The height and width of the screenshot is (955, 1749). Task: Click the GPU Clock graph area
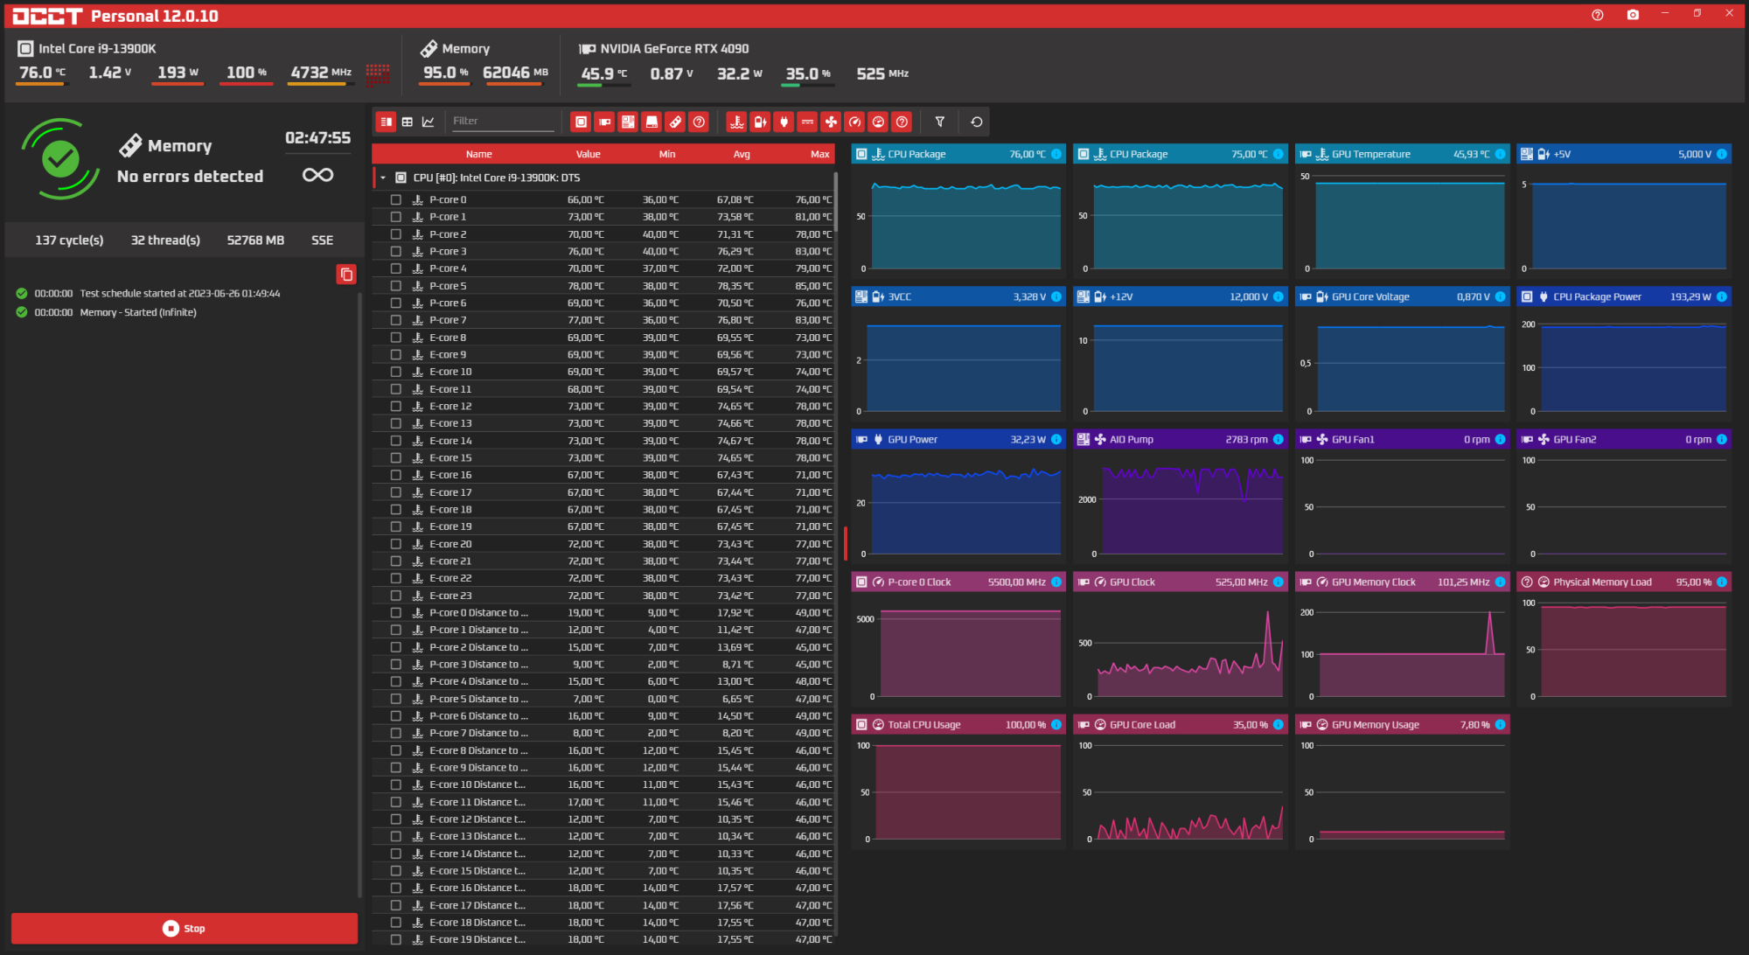pos(1181,649)
